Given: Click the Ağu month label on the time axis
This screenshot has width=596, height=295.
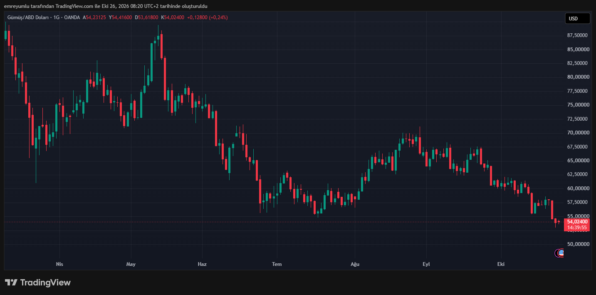Looking at the screenshot, I should coord(355,264).
